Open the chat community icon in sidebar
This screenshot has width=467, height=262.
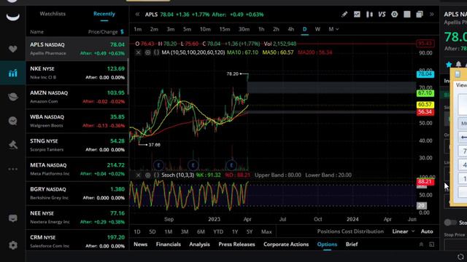12,121
